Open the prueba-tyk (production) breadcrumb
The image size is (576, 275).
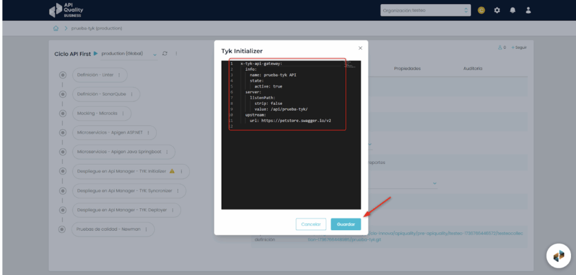(97, 28)
